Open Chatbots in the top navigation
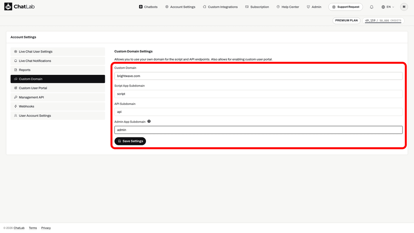Viewport: 414px width, 233px height. (x=148, y=7)
